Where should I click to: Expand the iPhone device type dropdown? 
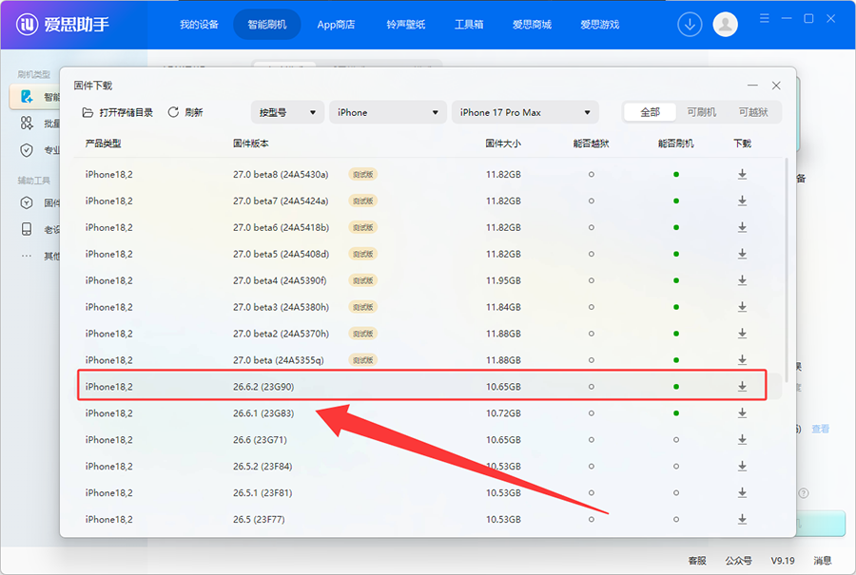pyautogui.click(x=388, y=112)
